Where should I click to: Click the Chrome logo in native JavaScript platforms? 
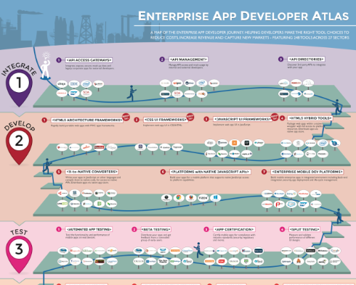coord(179,198)
